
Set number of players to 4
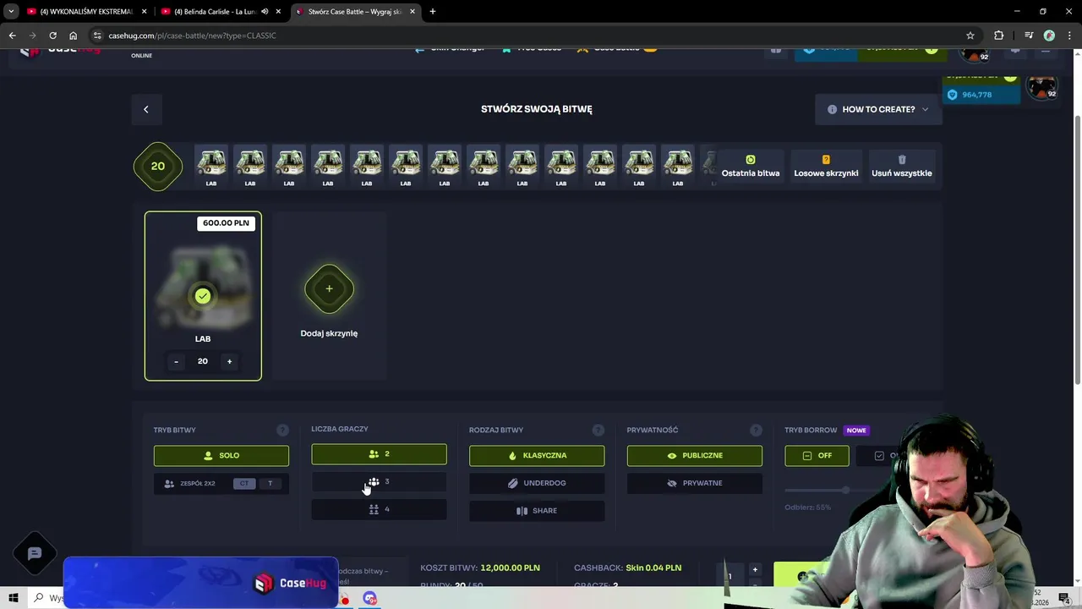pos(379,509)
